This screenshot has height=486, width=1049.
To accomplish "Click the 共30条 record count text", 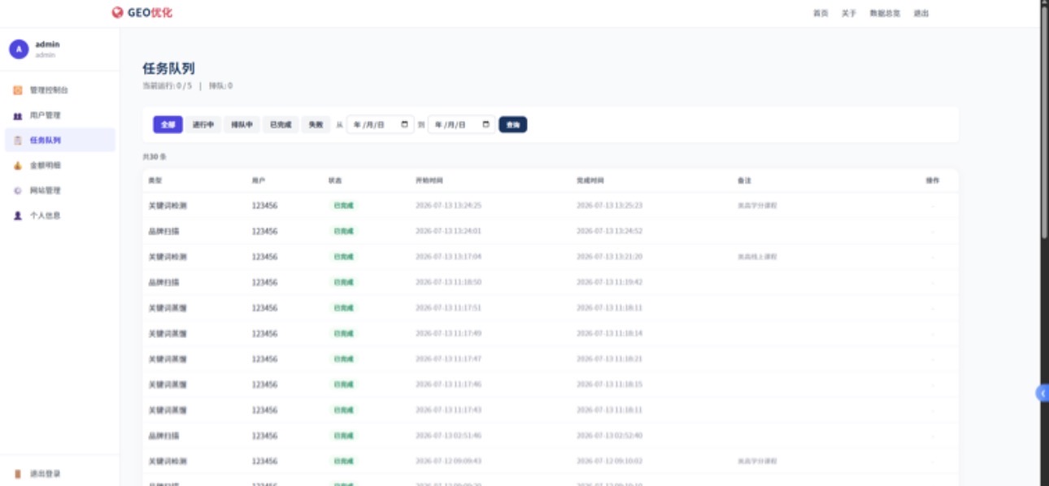I will coord(155,156).
